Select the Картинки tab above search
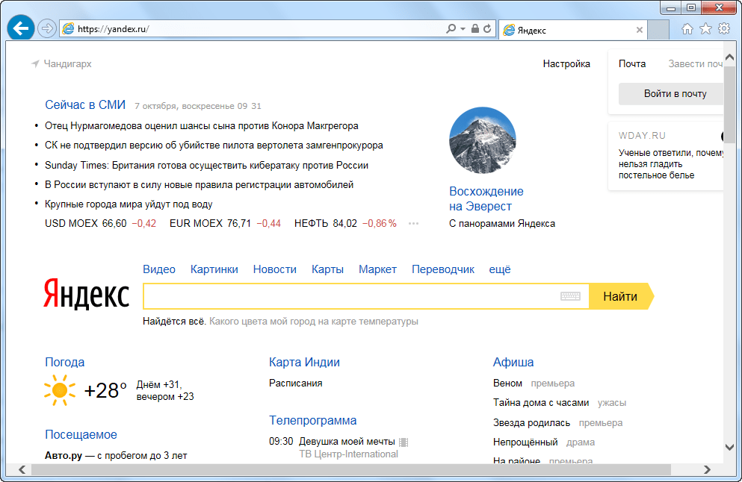The image size is (742, 482). (x=214, y=269)
